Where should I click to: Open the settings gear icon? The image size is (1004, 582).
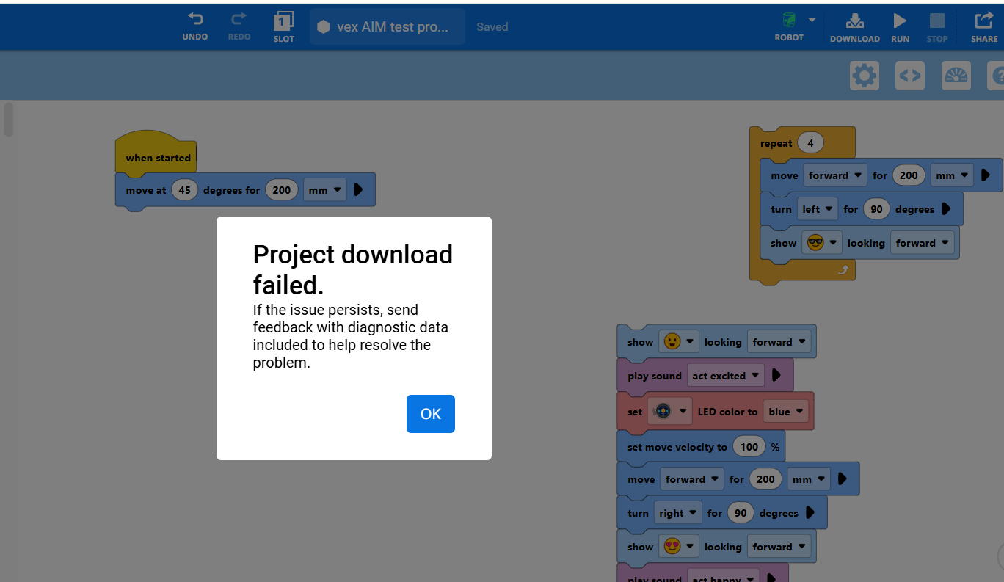864,76
